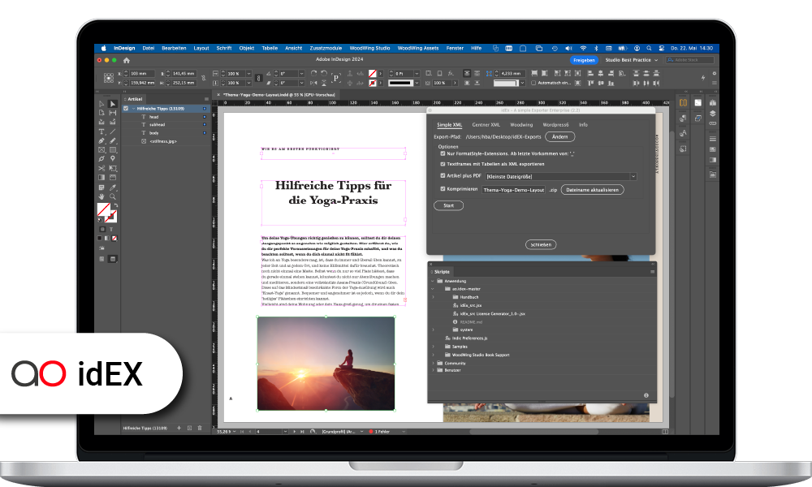Screen dimensions: 812x487
Task: Collapse the Anwendung folder in Skripte
Action: point(433,281)
